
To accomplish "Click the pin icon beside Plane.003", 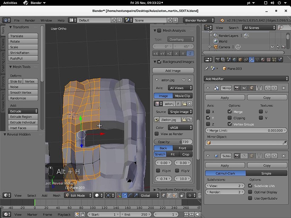I will (206, 69).
